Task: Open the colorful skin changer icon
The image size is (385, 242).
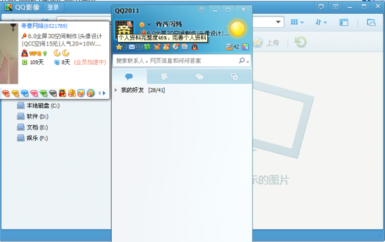Action: click(x=245, y=47)
